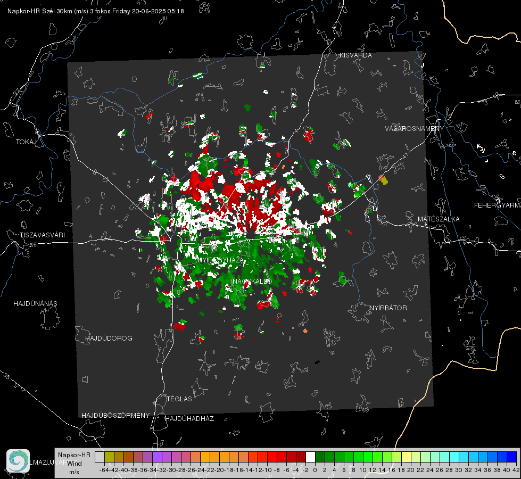Click the Napkor-HR legend title
521x479 pixels.
pyautogui.click(x=74, y=455)
